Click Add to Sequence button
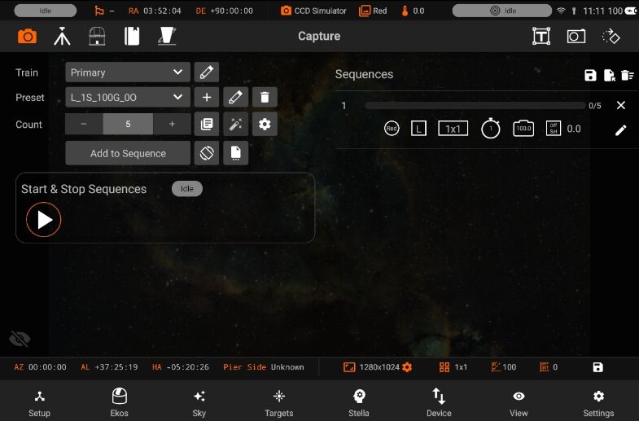 [x=128, y=153]
